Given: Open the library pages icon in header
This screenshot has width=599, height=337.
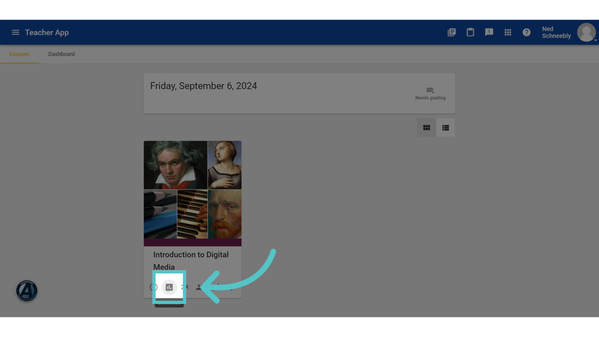Looking at the screenshot, I should tap(452, 32).
